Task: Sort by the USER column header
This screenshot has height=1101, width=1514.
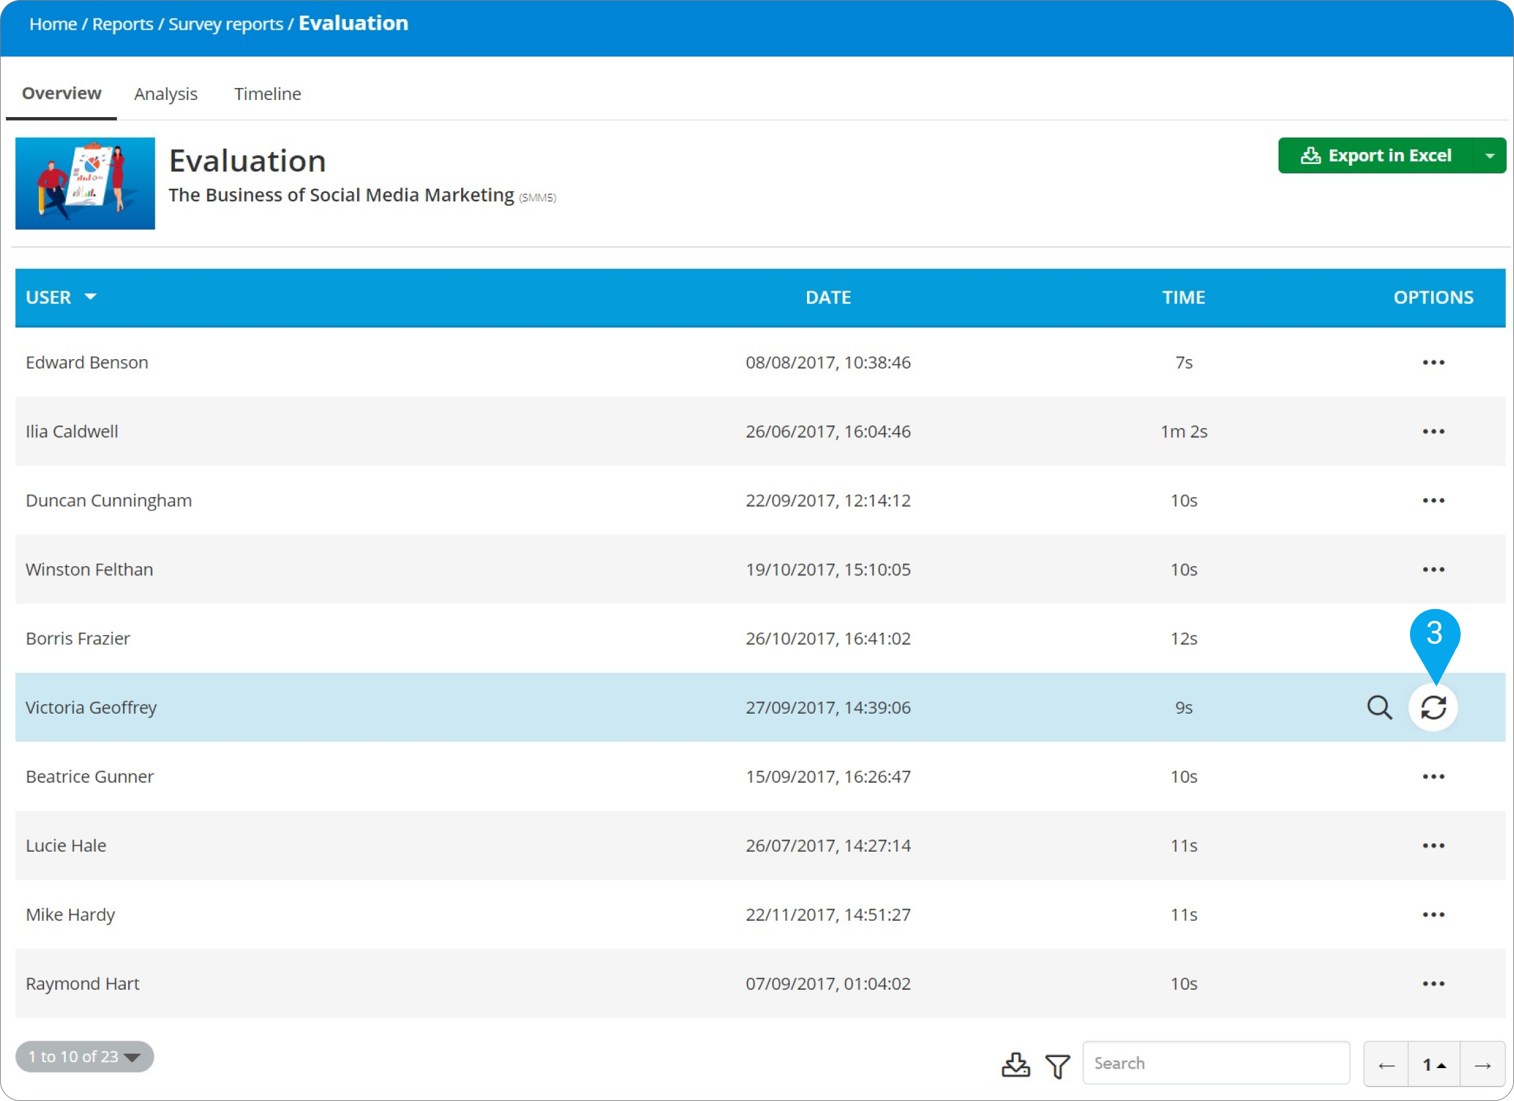Action: point(61,297)
